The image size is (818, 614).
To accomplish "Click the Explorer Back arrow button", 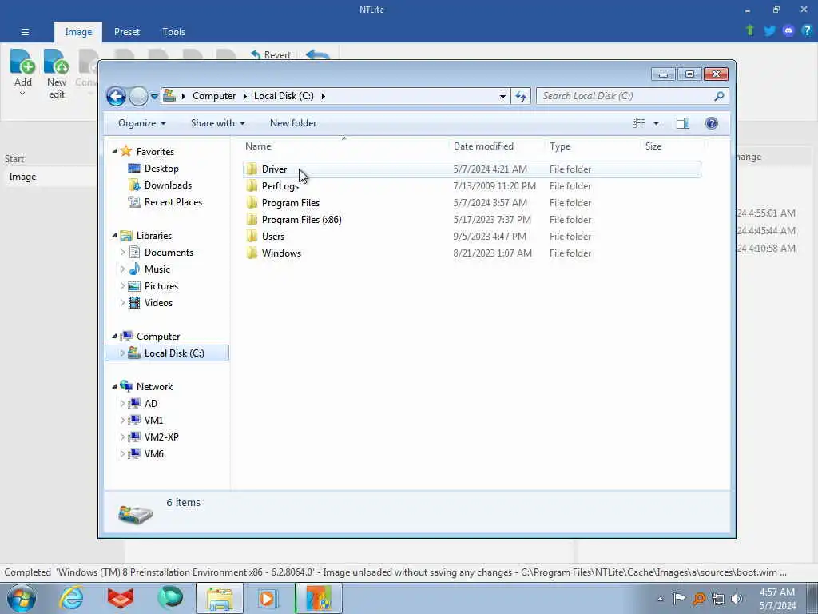I will click(116, 96).
